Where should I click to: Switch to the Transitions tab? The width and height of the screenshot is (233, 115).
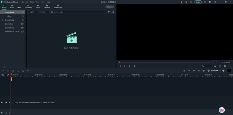pyautogui.click(x=28, y=7)
